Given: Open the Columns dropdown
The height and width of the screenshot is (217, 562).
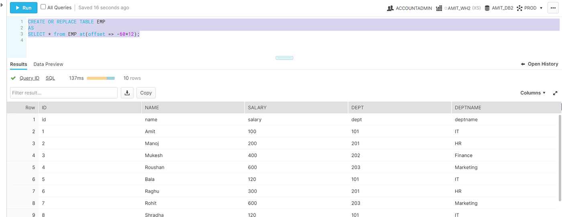Looking at the screenshot, I should 533,93.
